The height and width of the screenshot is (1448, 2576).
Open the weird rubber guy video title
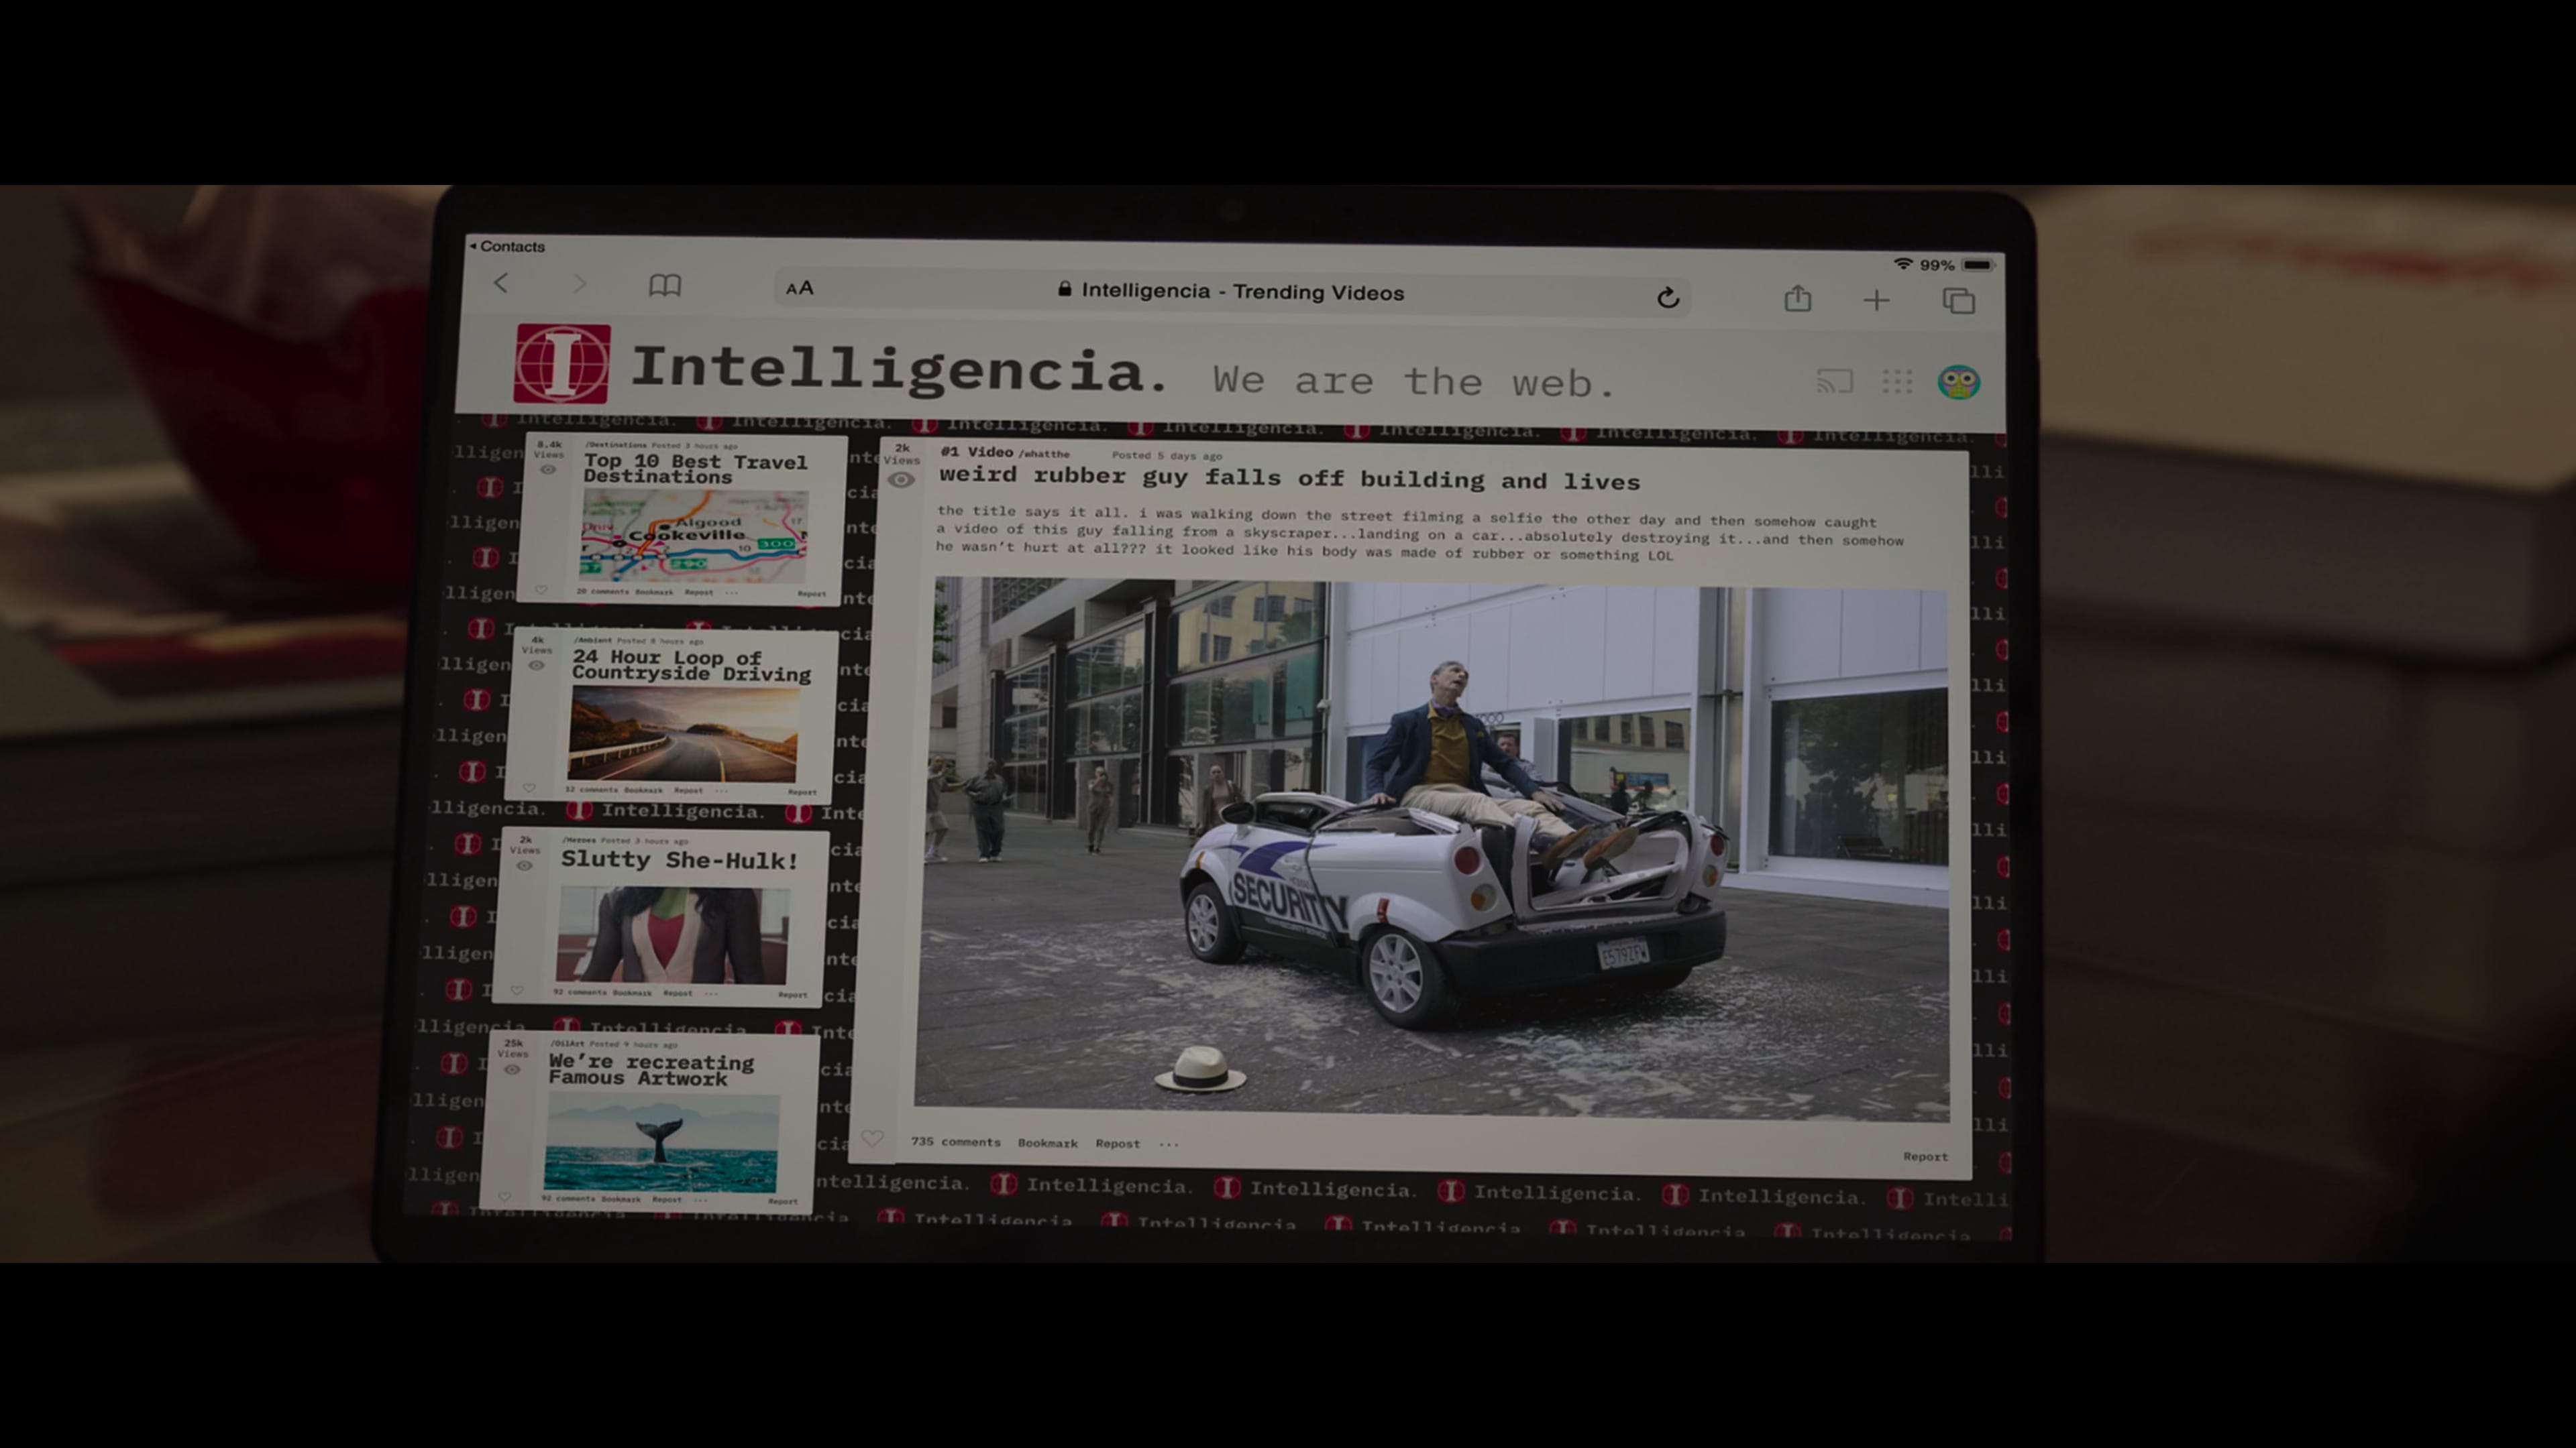[x=1289, y=478]
